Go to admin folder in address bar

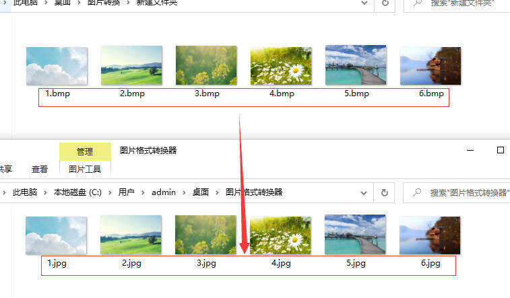[164, 192]
